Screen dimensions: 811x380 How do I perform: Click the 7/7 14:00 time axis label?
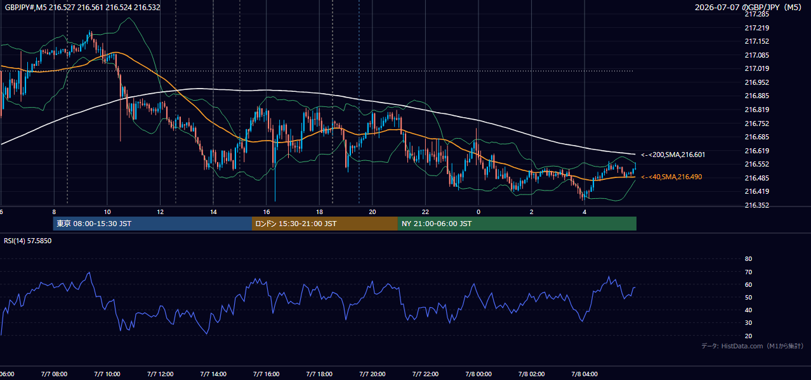pos(213,374)
